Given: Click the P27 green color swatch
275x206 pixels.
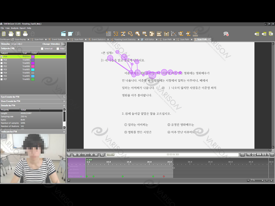Looking at the screenshot, I should 33,79.
